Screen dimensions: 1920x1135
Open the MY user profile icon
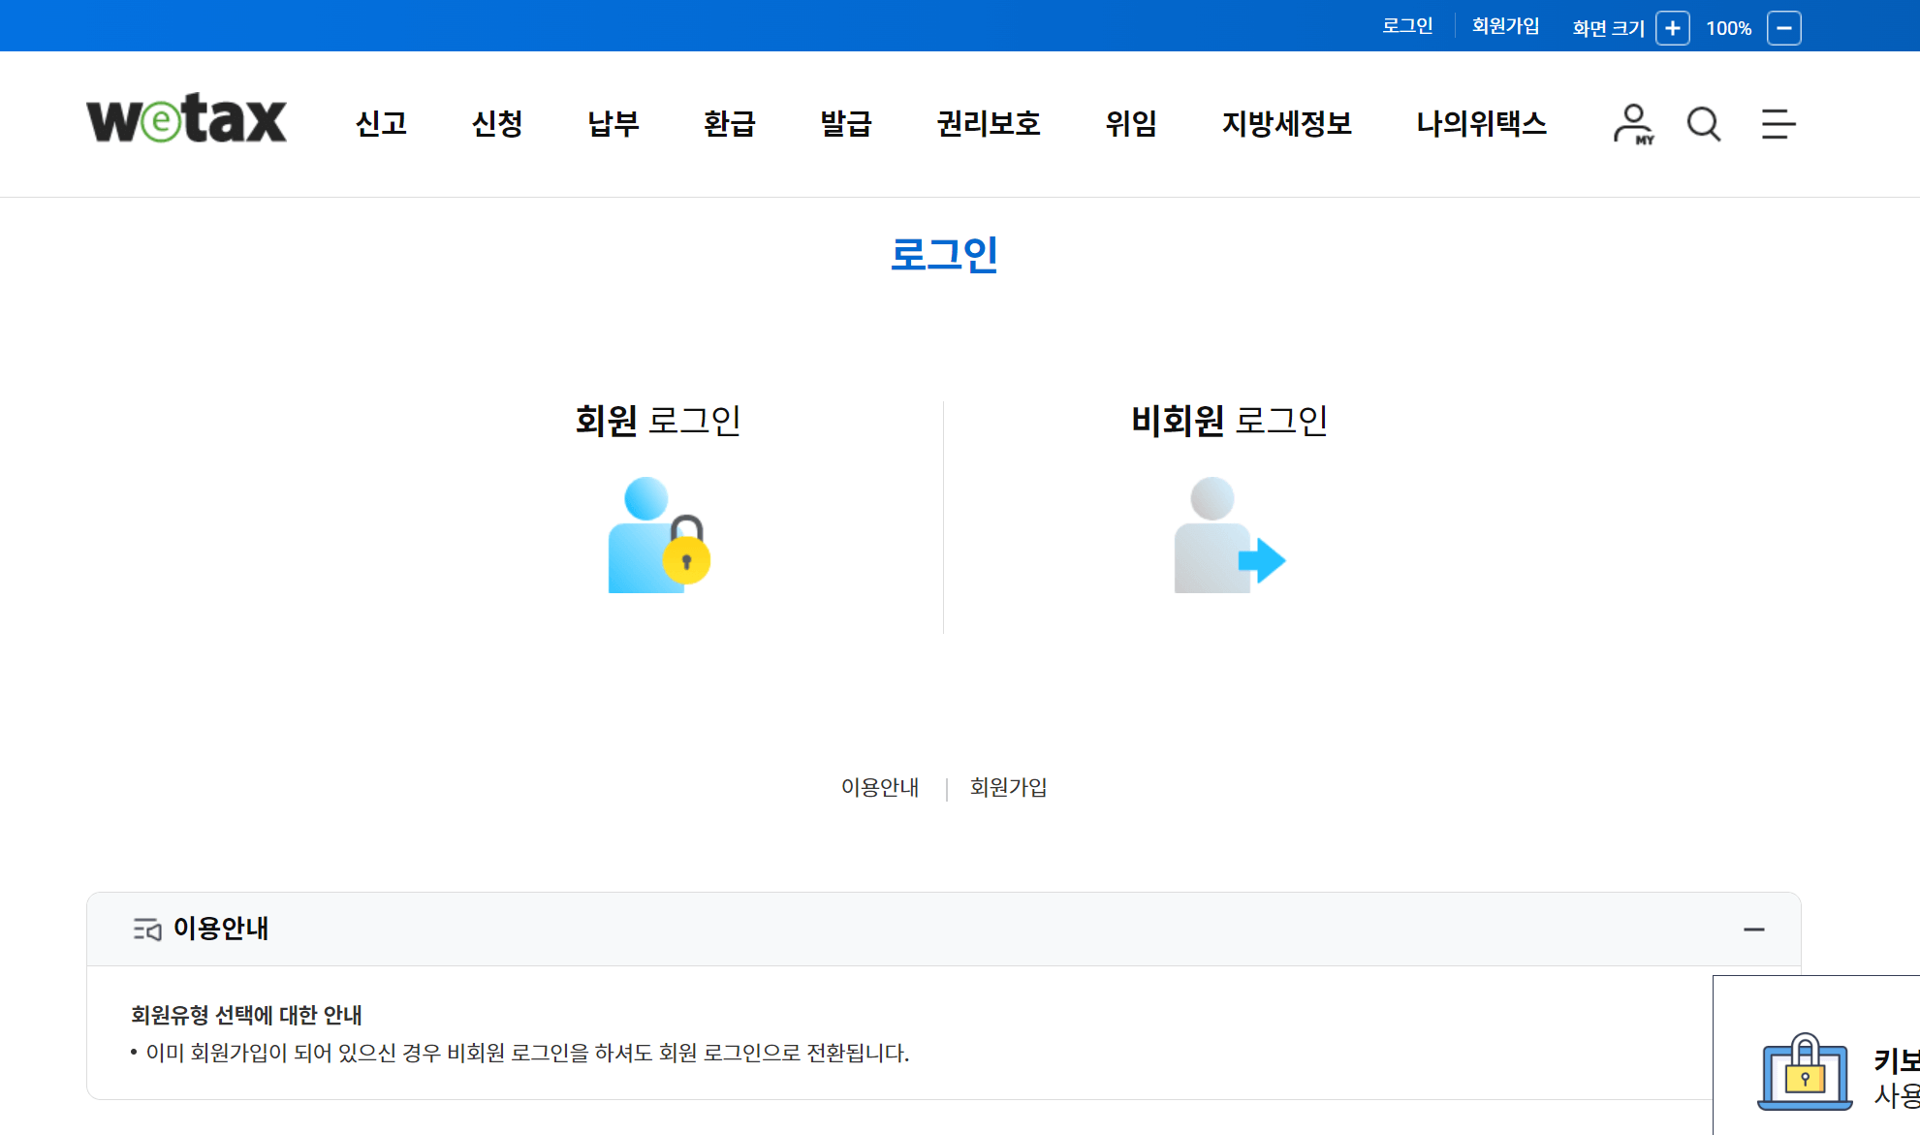point(1633,124)
